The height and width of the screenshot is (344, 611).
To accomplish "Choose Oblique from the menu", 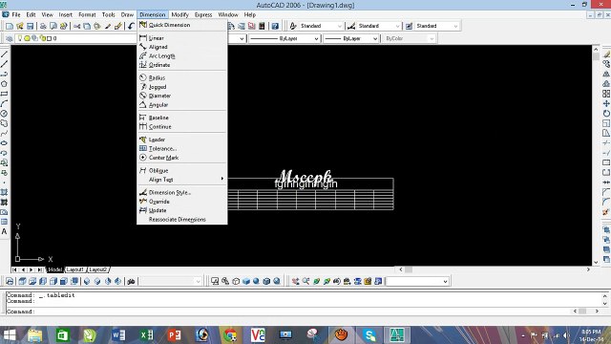I will (182, 170).
